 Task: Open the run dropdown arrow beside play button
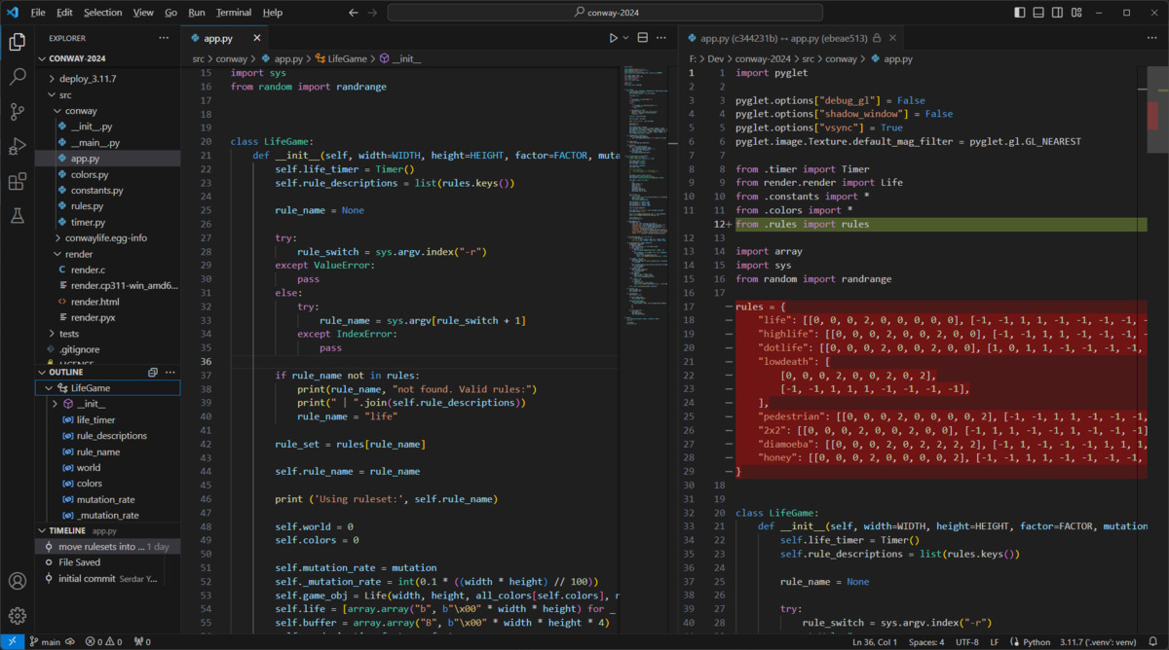[625, 37]
